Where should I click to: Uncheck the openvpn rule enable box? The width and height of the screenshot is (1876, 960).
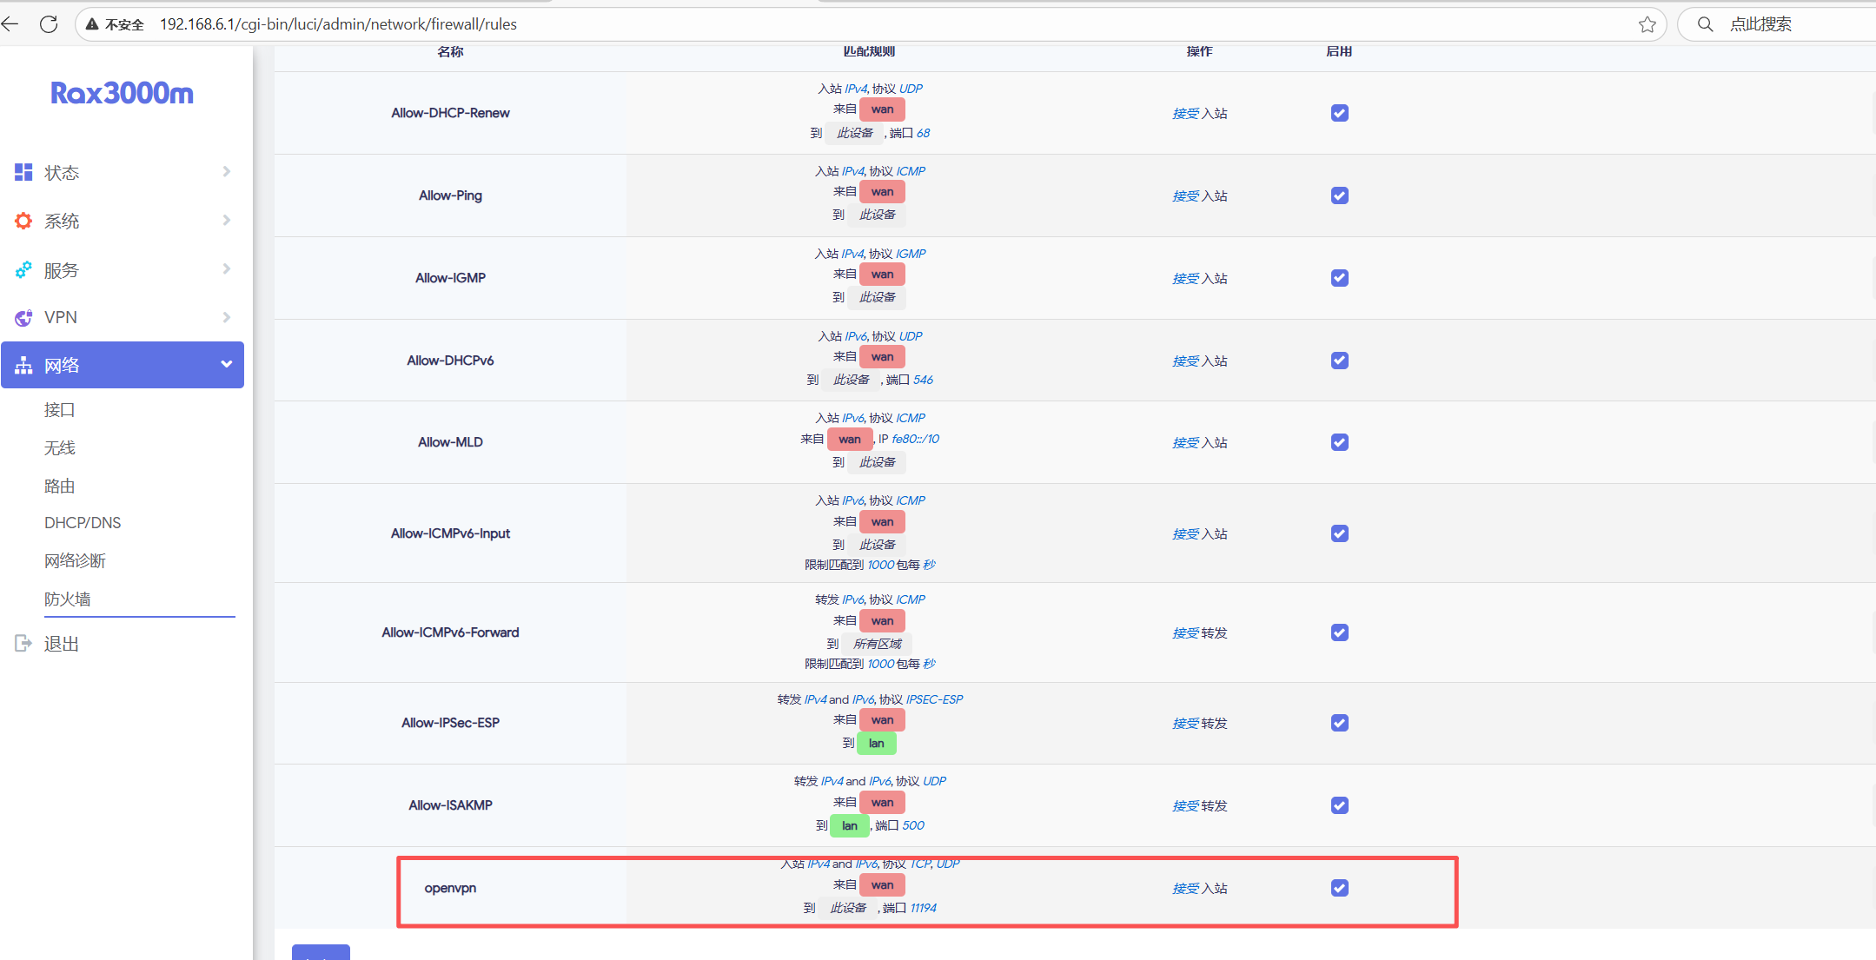(1339, 888)
